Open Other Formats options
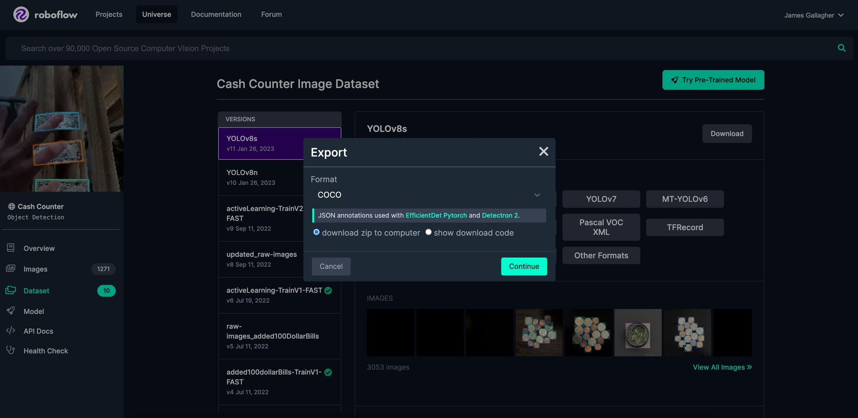Image resolution: width=858 pixels, height=418 pixels. point(601,255)
